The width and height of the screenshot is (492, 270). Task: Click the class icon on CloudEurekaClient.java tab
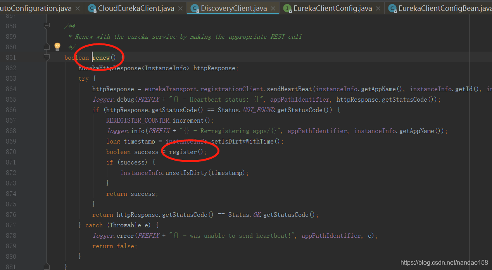[x=92, y=8]
